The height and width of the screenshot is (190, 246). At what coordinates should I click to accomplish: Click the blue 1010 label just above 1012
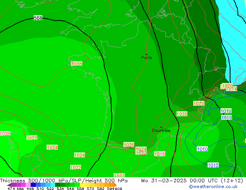click(x=203, y=149)
